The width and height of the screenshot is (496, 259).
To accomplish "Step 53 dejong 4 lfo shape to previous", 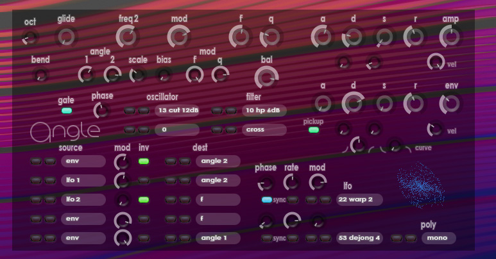I will (x=311, y=238).
